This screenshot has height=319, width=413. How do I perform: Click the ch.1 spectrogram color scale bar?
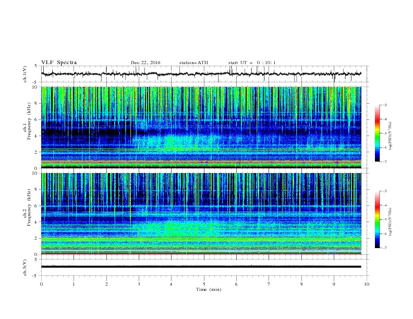click(x=377, y=133)
